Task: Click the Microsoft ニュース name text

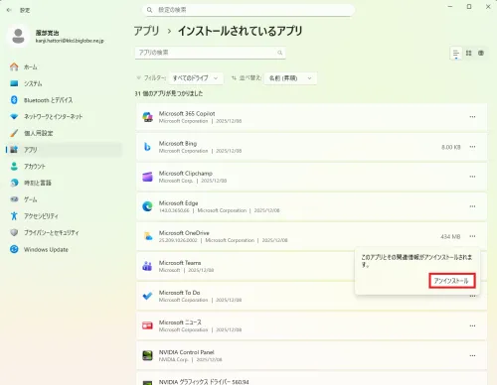Action: 180,322
